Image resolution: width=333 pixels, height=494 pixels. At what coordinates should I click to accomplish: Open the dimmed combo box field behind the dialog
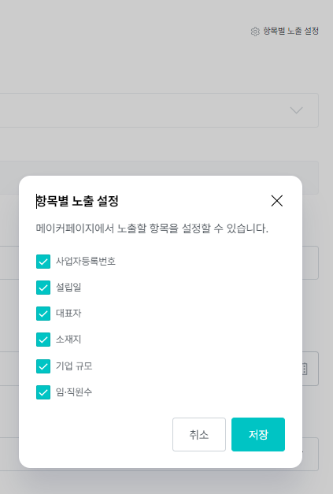159,110
